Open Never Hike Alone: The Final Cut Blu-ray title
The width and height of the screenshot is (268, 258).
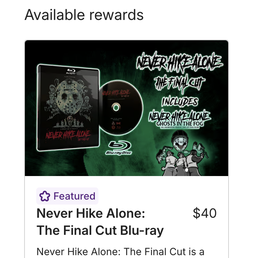[x=100, y=222]
